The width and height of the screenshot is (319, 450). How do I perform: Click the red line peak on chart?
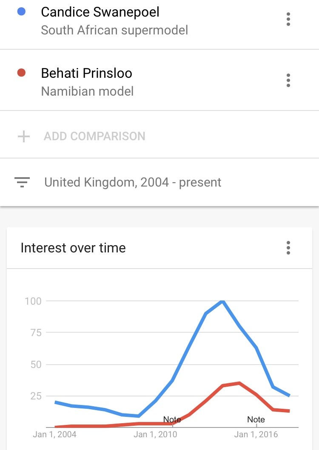point(239,383)
